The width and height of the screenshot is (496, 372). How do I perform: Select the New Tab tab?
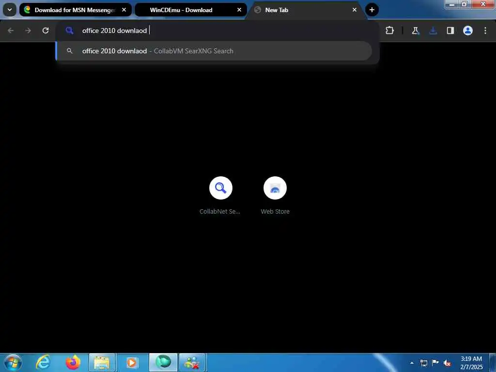pyautogui.click(x=306, y=10)
